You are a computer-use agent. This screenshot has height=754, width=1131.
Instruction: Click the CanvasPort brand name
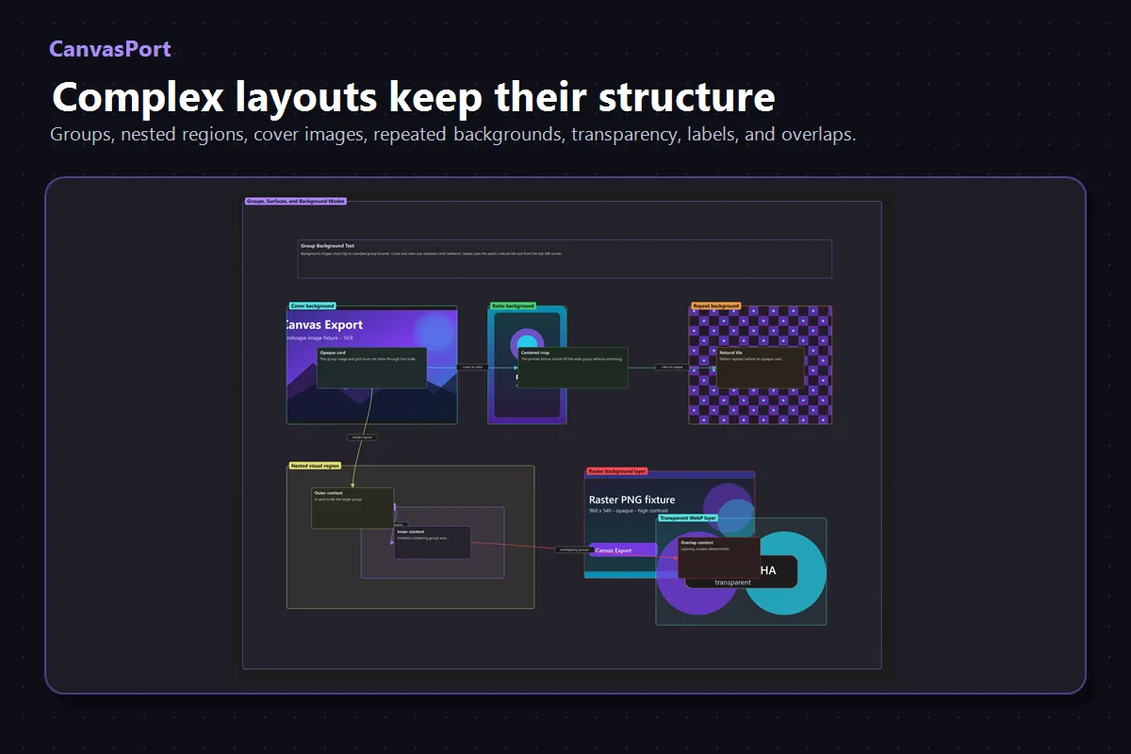pos(110,49)
